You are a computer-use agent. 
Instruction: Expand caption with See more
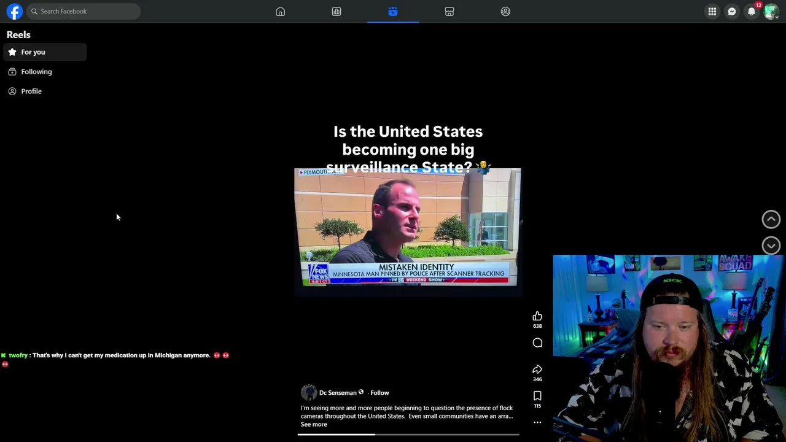pos(314,424)
